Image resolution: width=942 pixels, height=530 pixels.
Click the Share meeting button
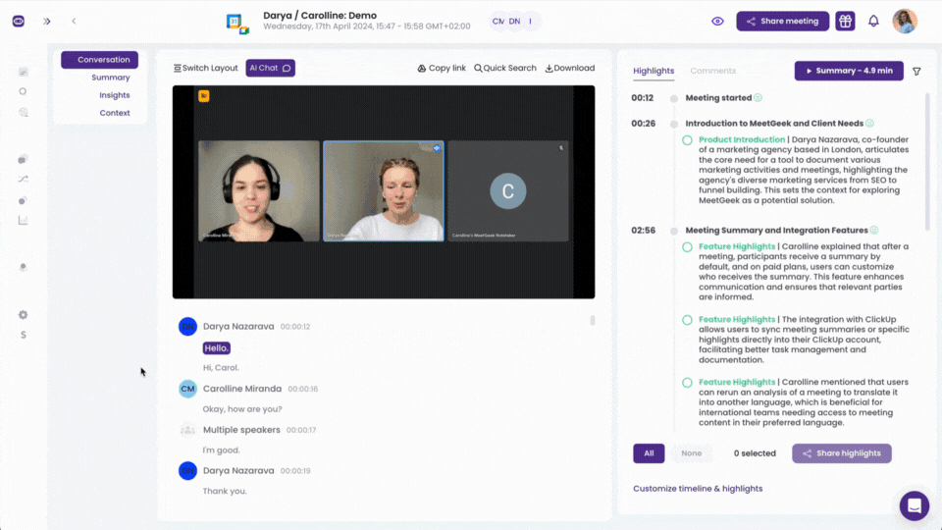[x=782, y=21]
